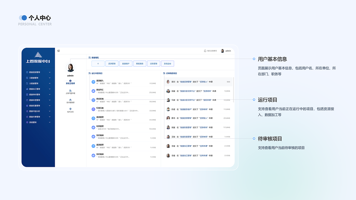Click the 资源管理 quick navigation button

pos(112,64)
